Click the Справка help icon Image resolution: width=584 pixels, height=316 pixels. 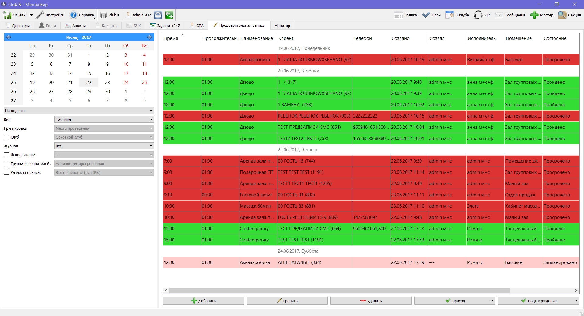(73, 15)
